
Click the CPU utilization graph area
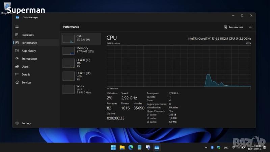tap(179, 66)
